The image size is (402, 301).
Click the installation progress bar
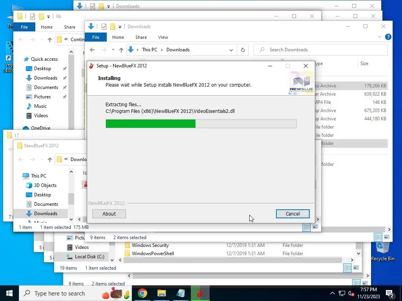[x=201, y=123]
